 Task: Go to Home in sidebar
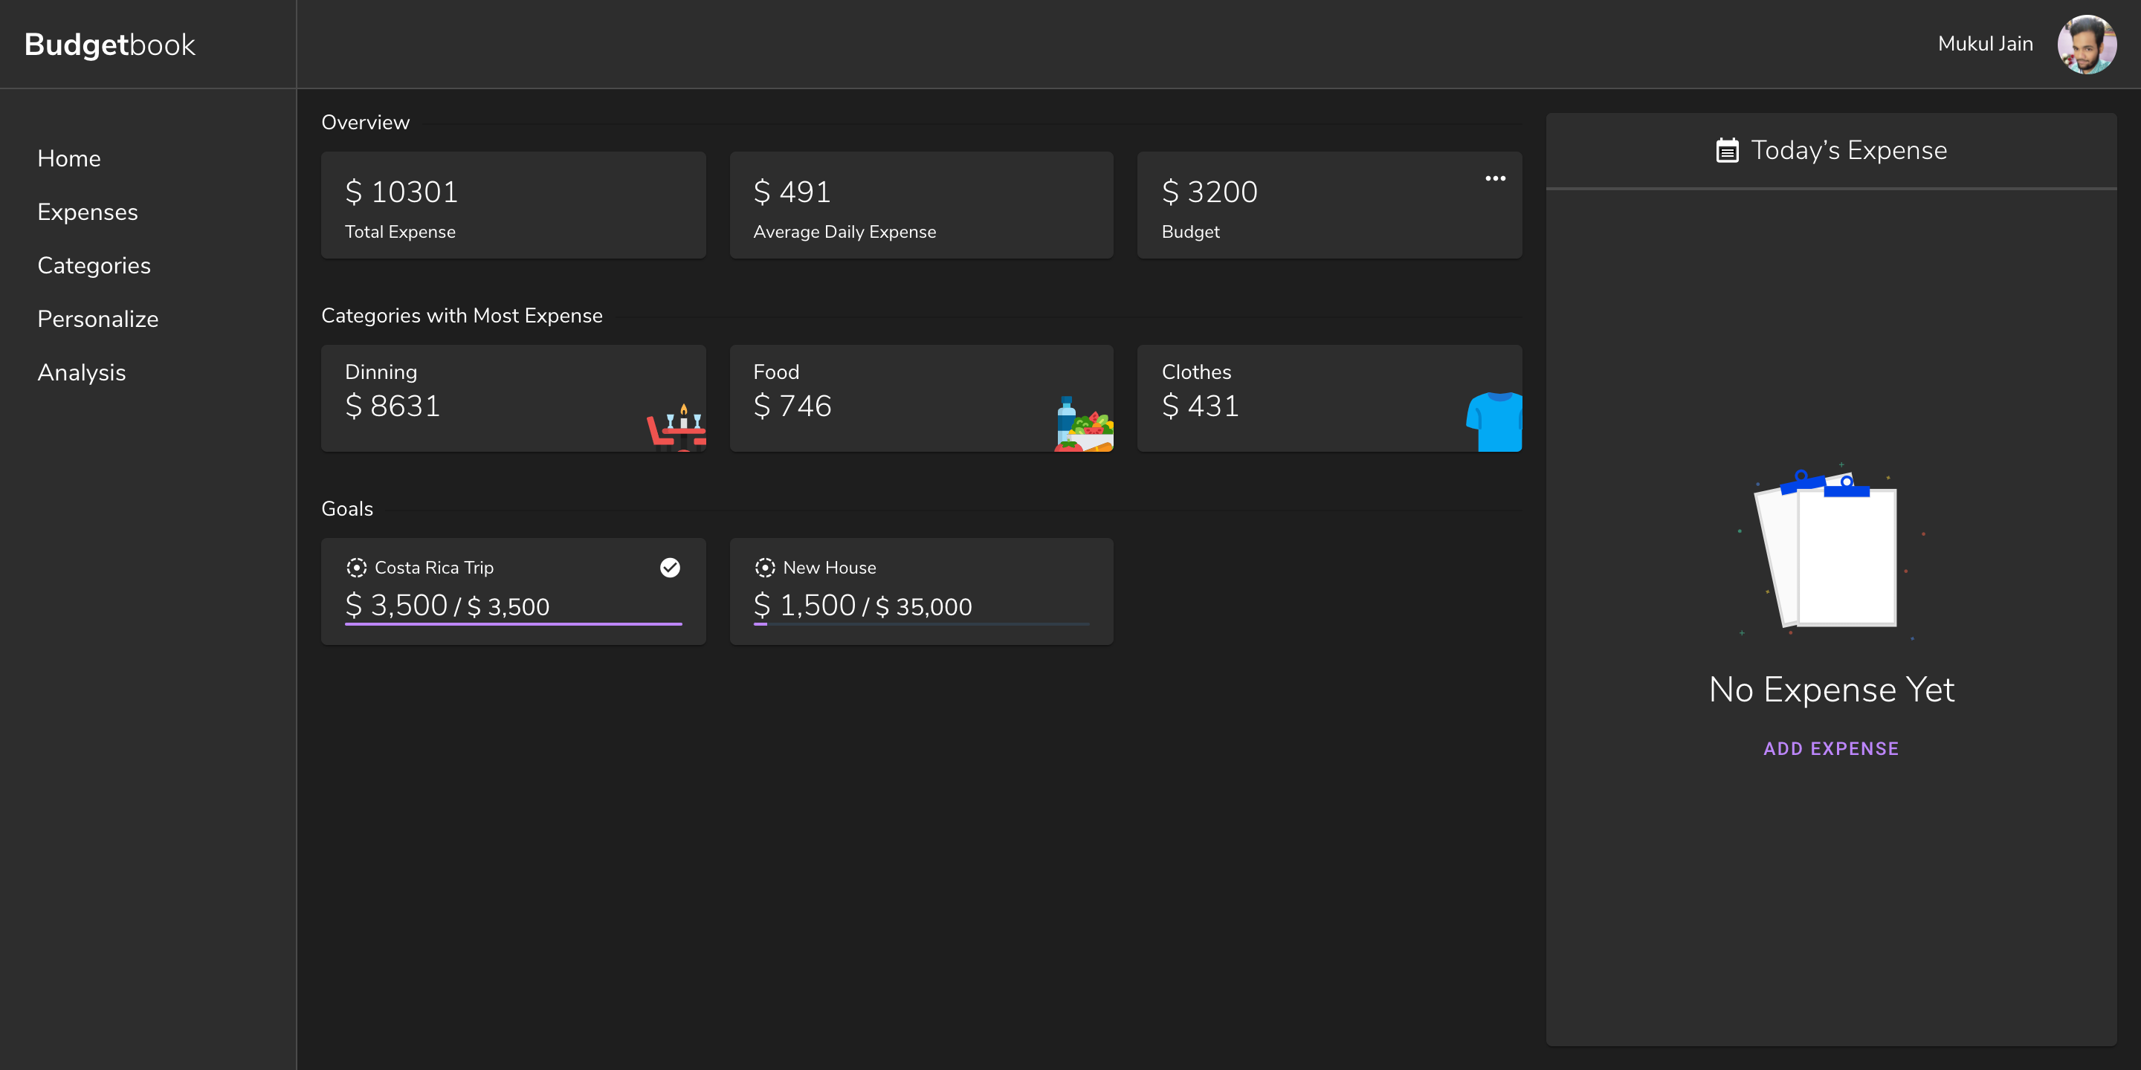coord(69,159)
